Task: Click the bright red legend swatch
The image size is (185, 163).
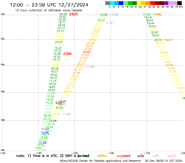Action: click(152, 3)
